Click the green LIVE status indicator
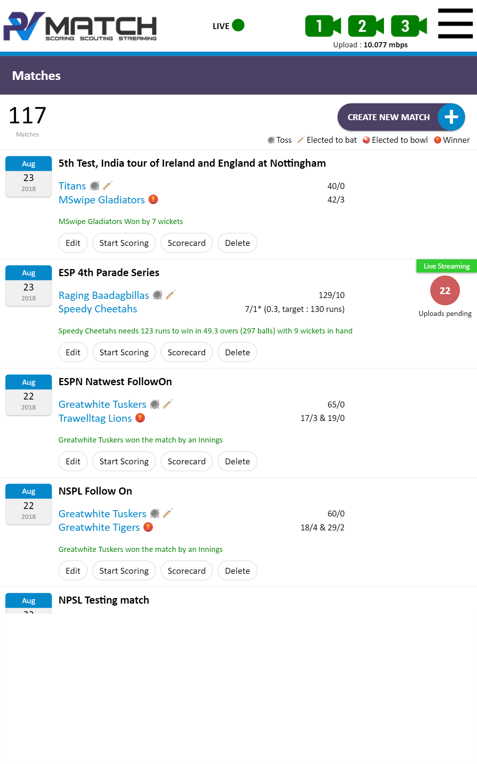This screenshot has height=764, width=477. coord(238,25)
